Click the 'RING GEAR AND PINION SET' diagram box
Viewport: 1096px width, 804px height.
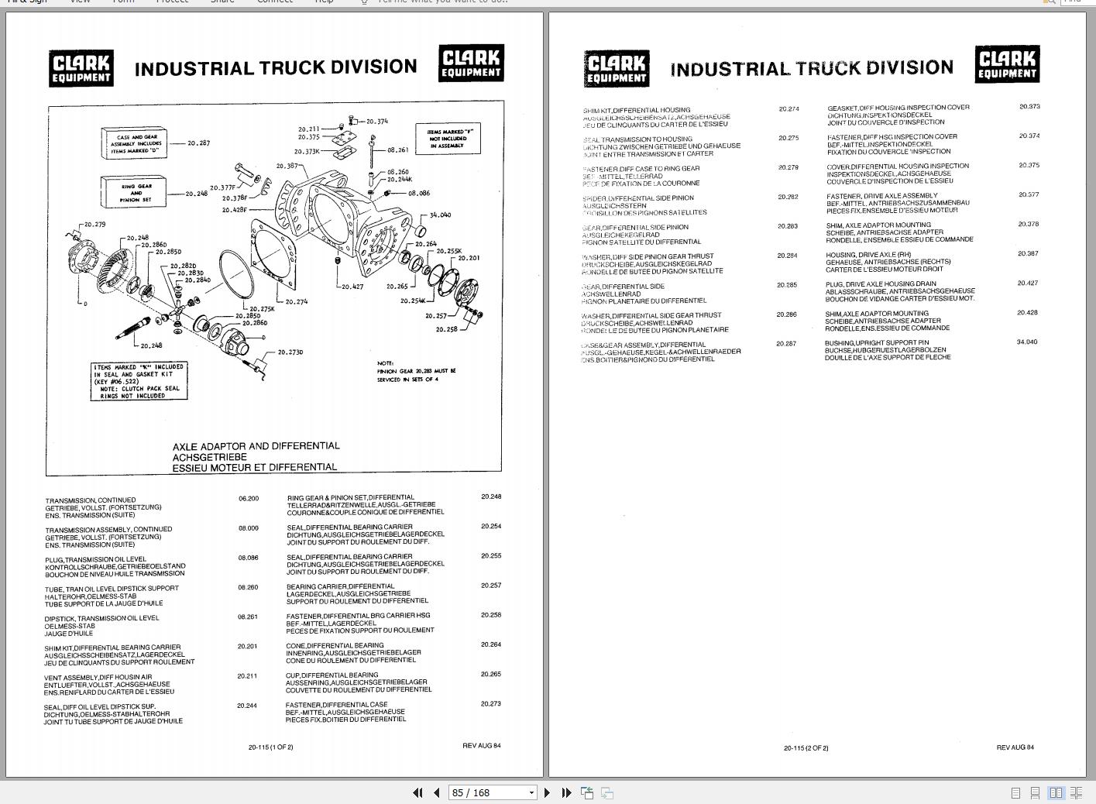[135, 193]
